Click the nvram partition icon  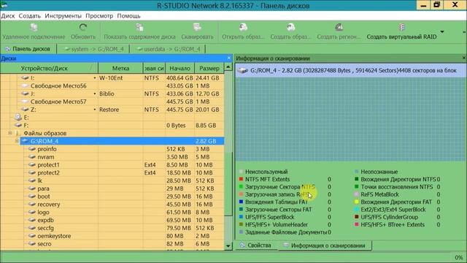[32, 157]
